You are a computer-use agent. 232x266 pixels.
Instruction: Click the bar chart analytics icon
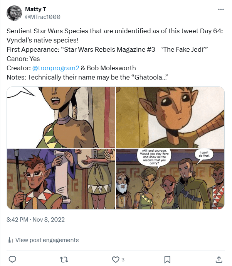(10, 240)
